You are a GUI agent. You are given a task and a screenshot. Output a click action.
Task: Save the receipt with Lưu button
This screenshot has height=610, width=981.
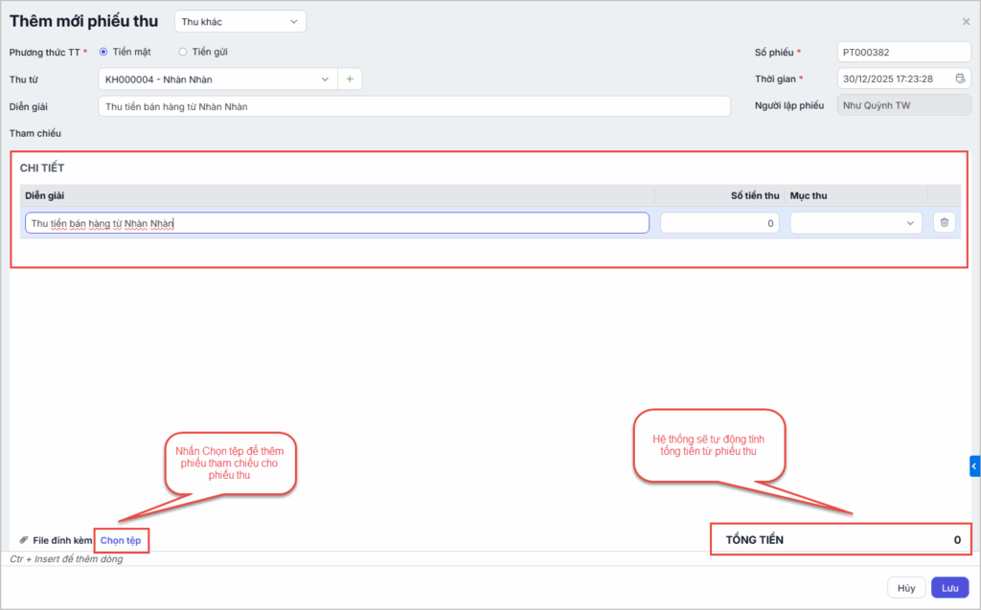click(949, 588)
